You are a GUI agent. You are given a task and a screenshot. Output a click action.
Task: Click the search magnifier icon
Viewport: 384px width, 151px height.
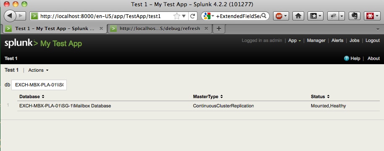click(264, 16)
